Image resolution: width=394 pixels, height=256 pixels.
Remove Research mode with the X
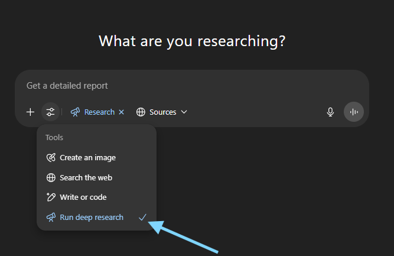(x=121, y=112)
